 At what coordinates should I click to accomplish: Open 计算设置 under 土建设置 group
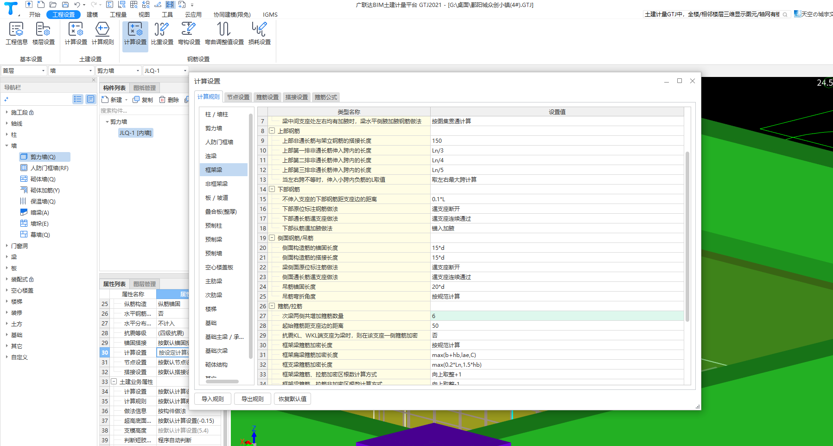click(x=76, y=33)
